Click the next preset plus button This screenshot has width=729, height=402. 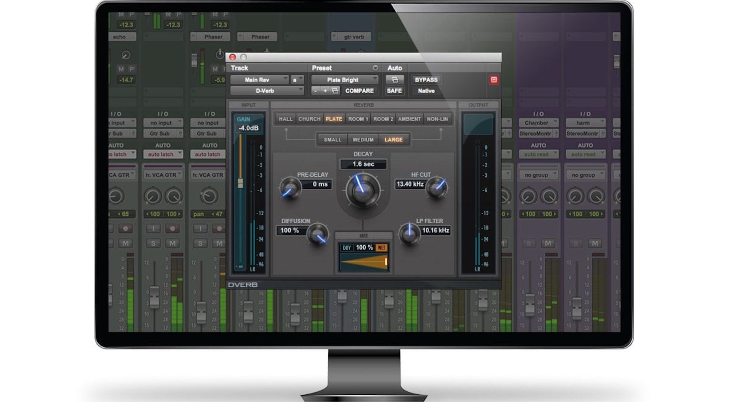[325, 91]
